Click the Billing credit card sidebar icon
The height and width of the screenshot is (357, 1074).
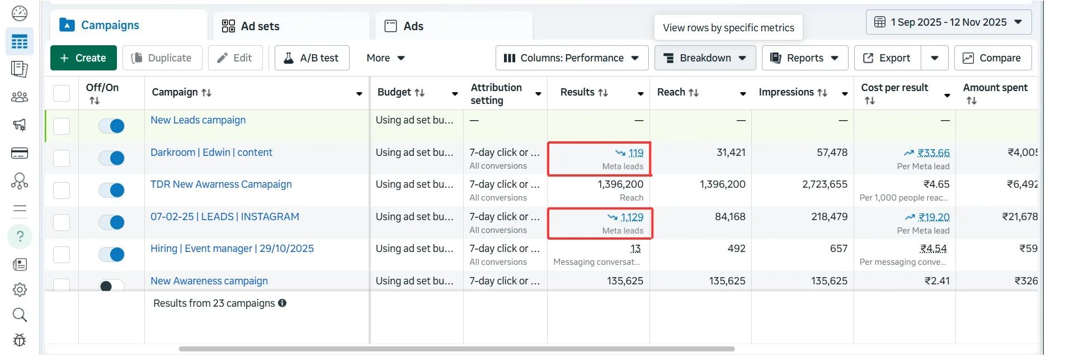pyautogui.click(x=20, y=153)
